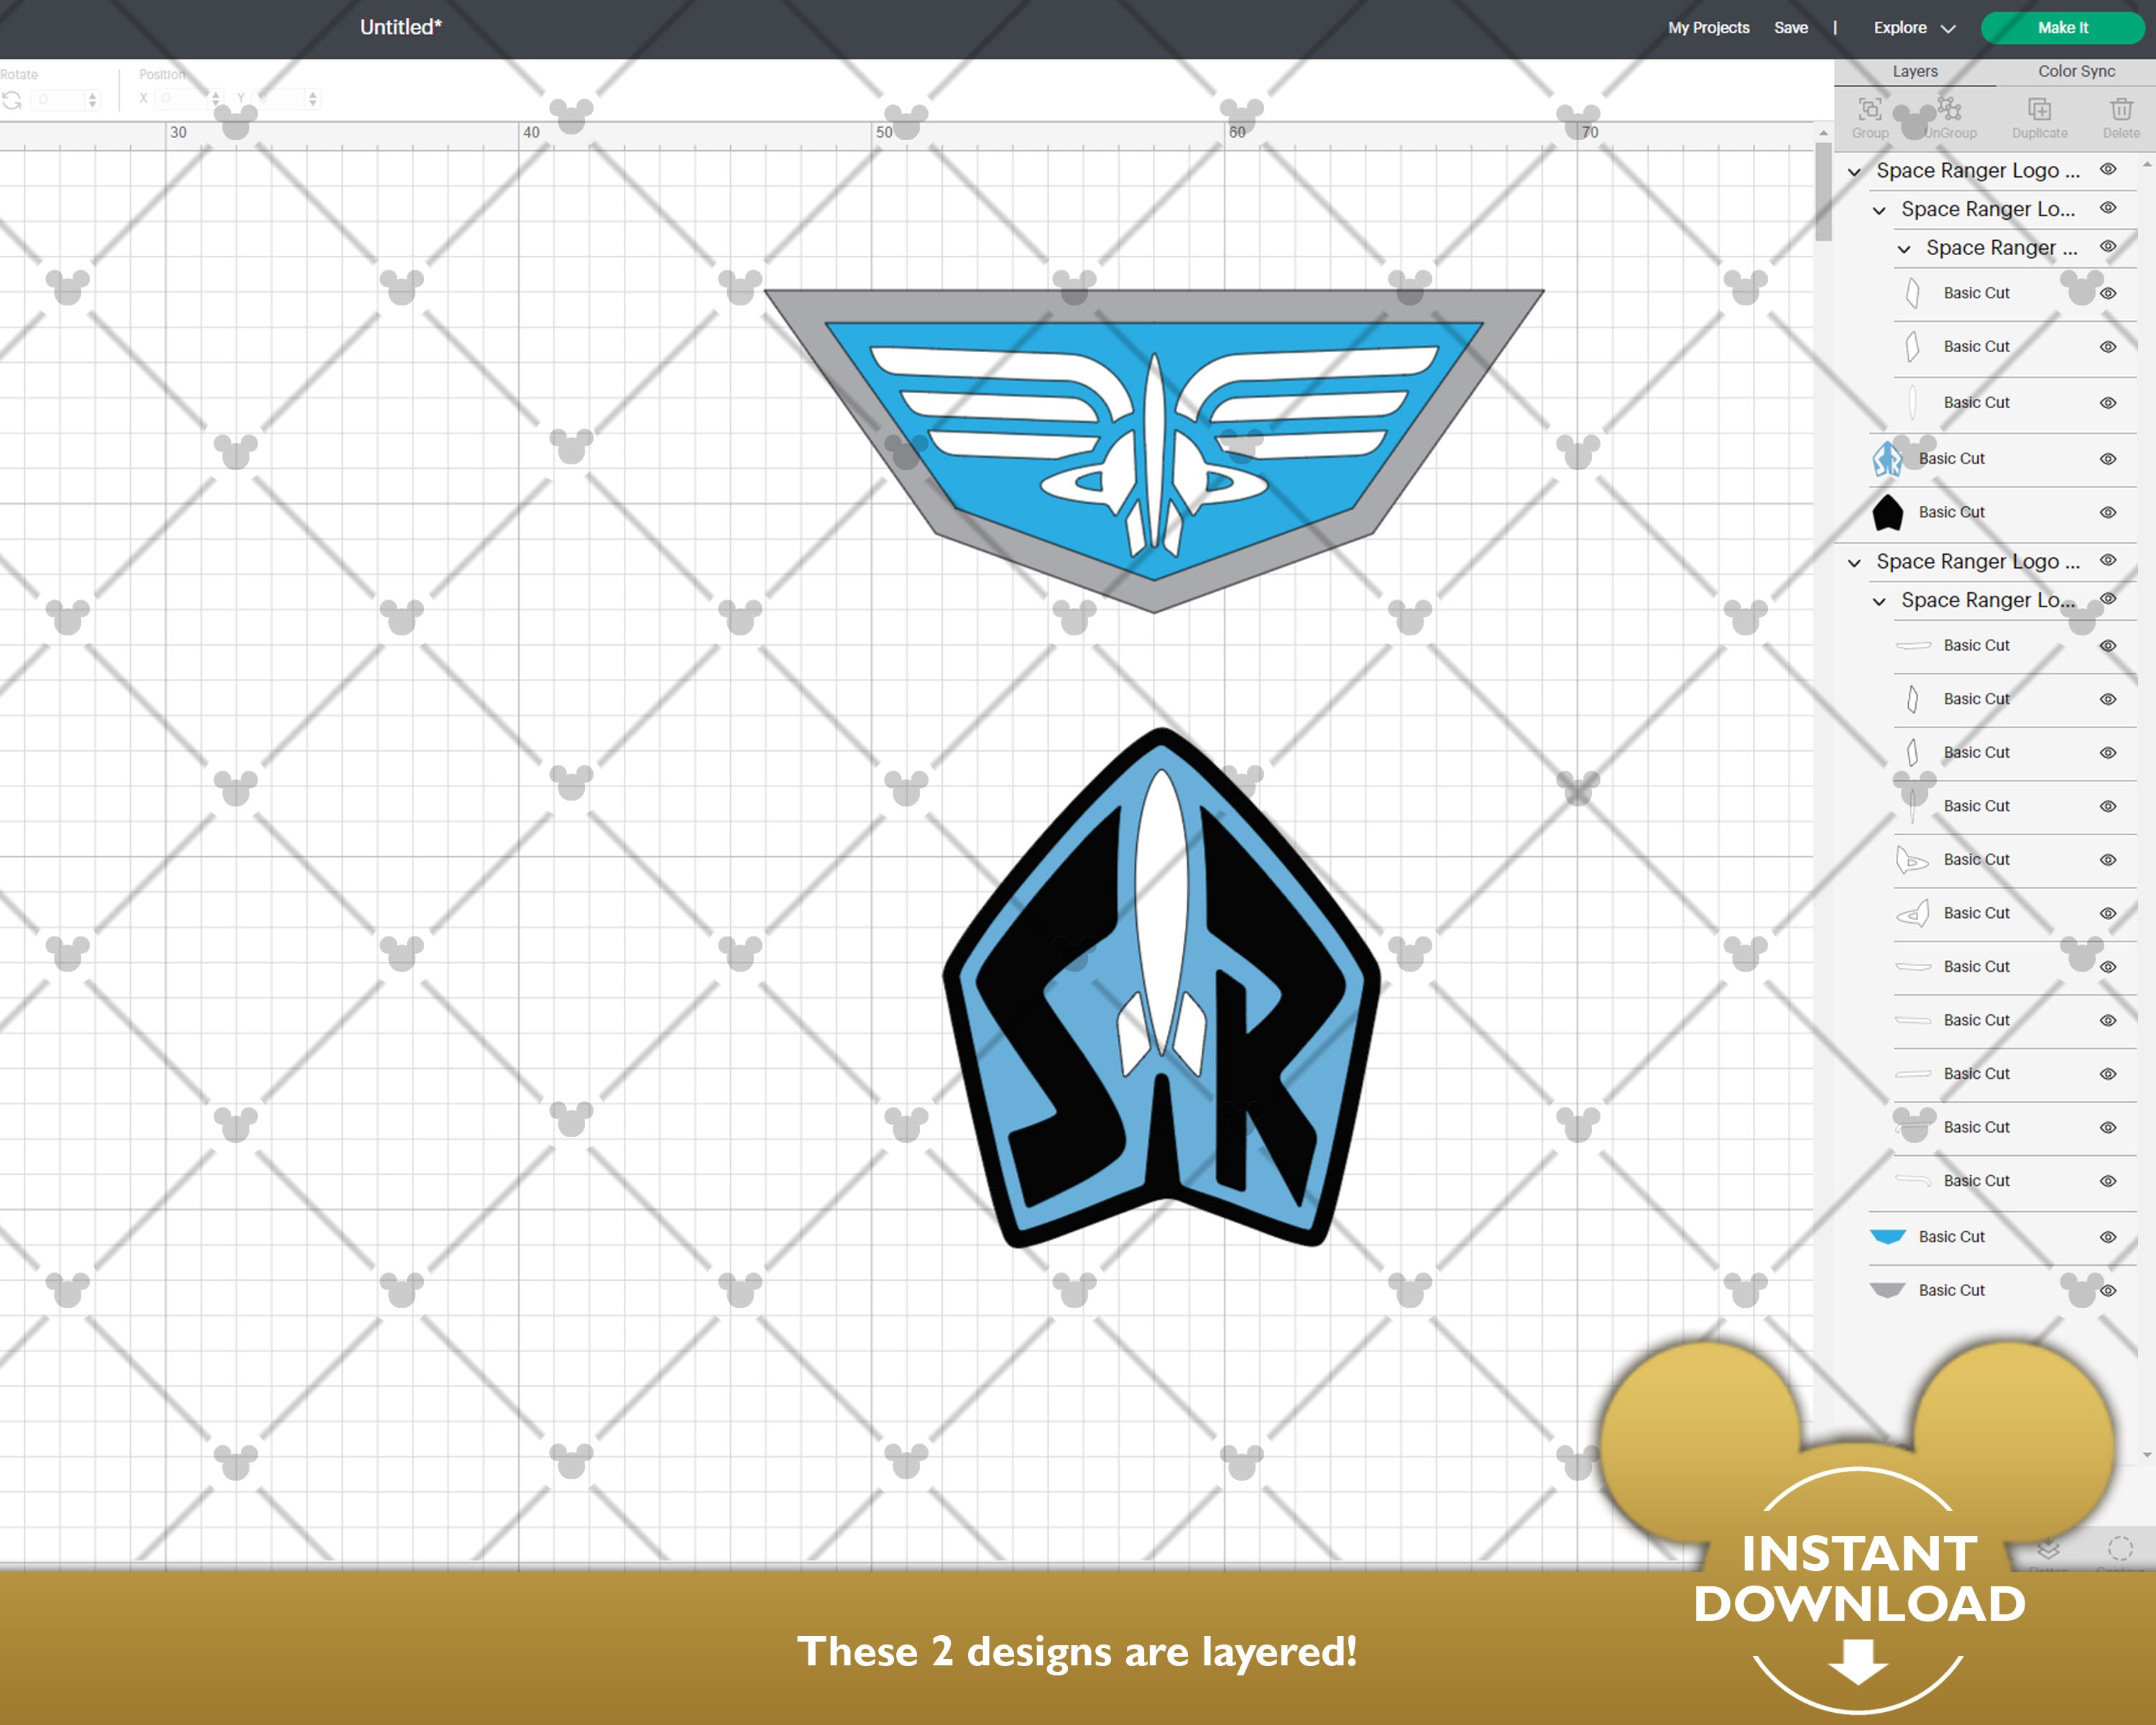Image resolution: width=2156 pixels, height=1725 pixels.
Task: Click the Make It button
Action: 2062,27
